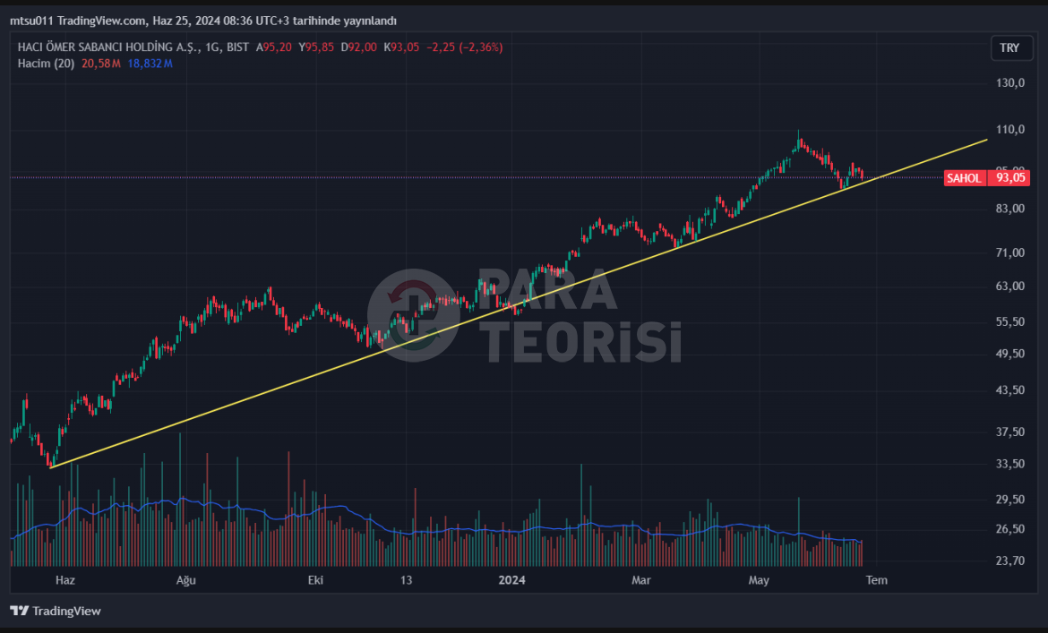Screen dimensions: 1048x633
Task: Click the SAHOL ticker tag on the price axis
Action: (x=965, y=177)
